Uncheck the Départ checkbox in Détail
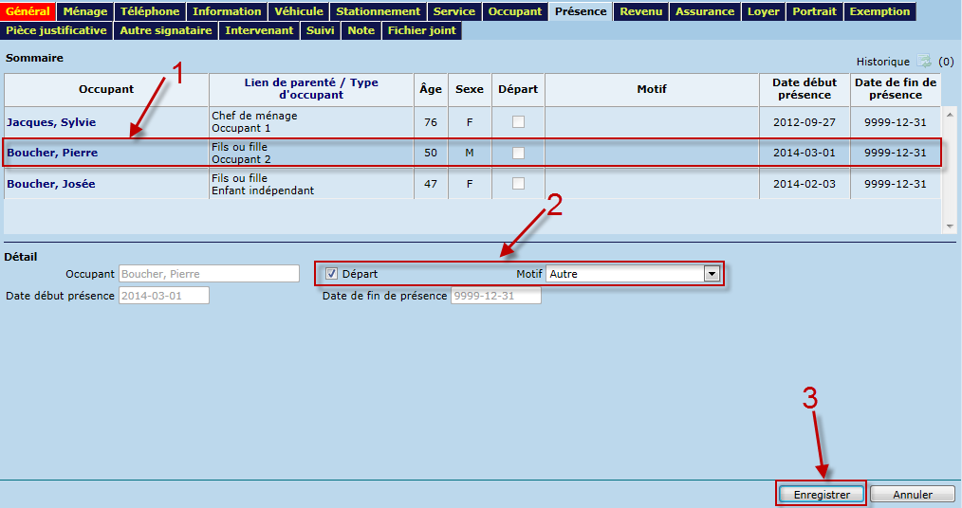The image size is (962, 508). [332, 274]
